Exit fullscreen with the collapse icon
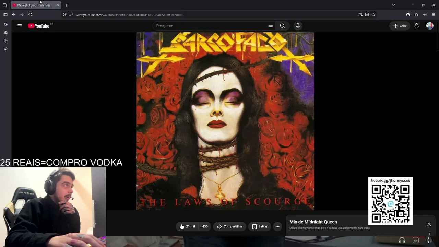The height and width of the screenshot is (247, 439). pos(429,240)
